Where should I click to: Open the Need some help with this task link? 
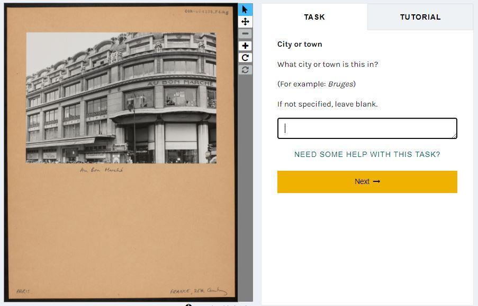[367, 154]
